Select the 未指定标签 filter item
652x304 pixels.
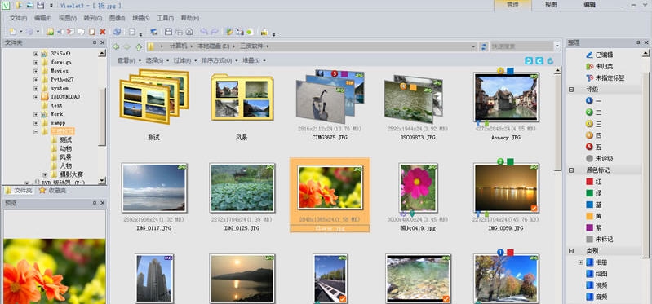pyautogui.click(x=605, y=77)
